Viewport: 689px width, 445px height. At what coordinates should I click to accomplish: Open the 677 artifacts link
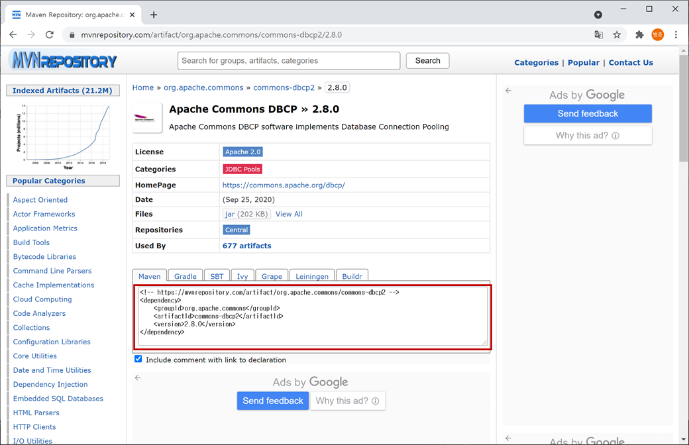click(x=246, y=246)
